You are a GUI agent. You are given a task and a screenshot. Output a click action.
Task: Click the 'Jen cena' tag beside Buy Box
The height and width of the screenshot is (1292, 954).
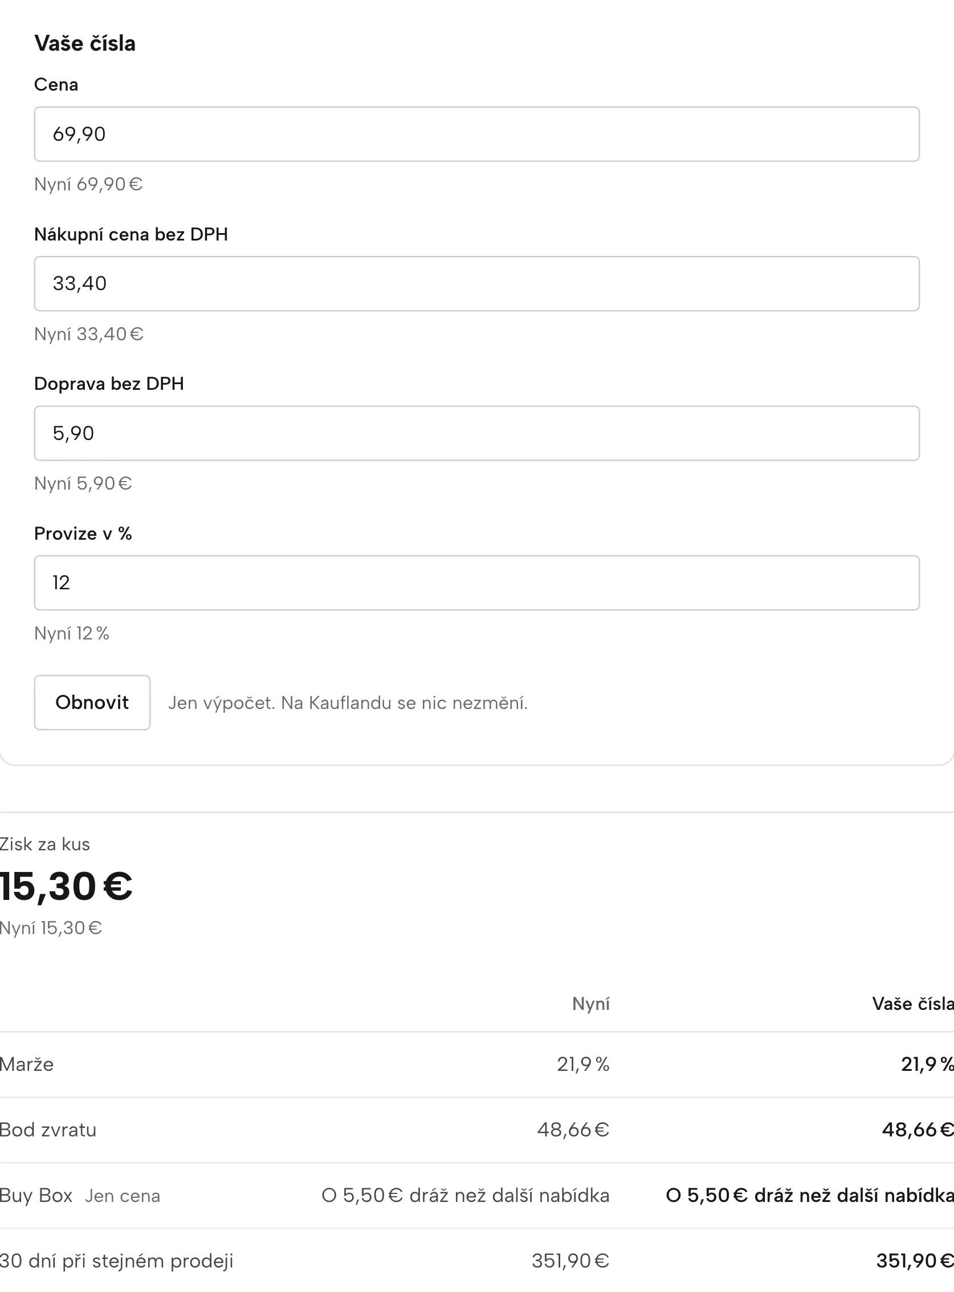tap(123, 1196)
